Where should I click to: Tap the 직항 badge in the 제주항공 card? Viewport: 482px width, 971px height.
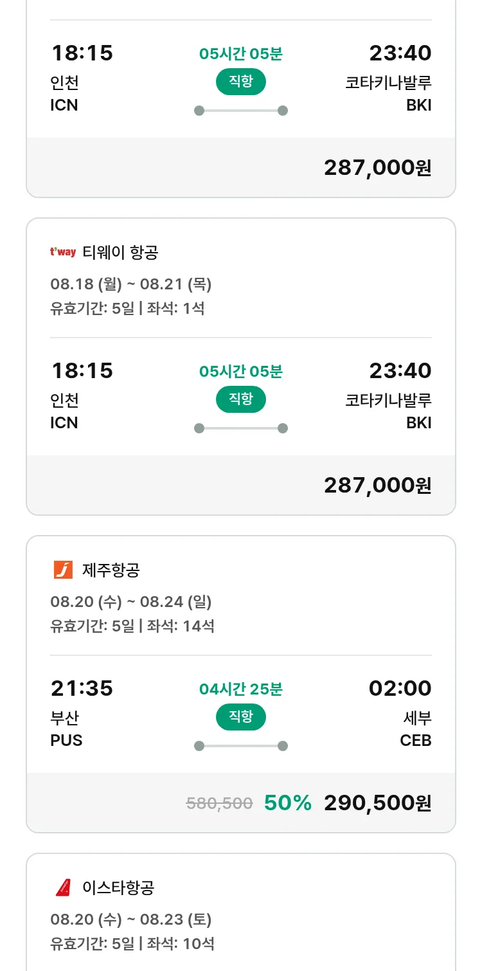coord(241,717)
